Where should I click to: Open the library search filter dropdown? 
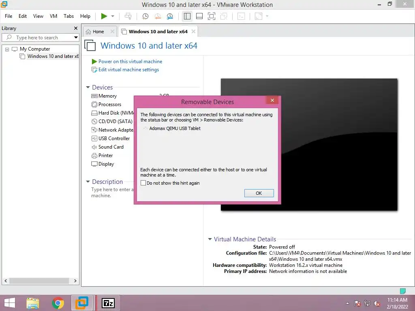click(x=76, y=38)
